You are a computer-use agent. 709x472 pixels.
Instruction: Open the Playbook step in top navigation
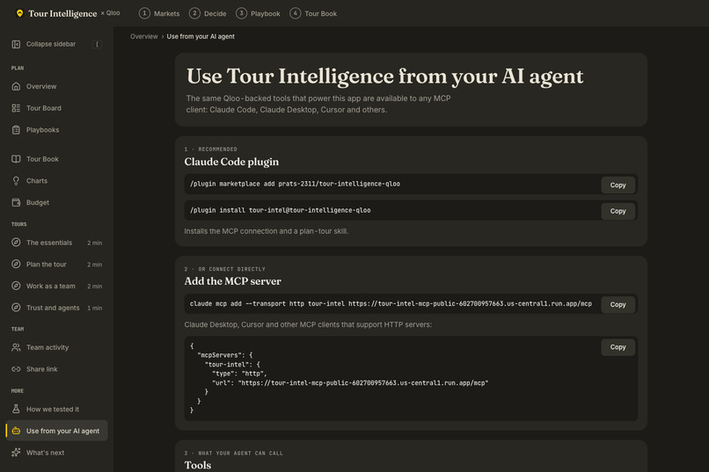(x=259, y=13)
